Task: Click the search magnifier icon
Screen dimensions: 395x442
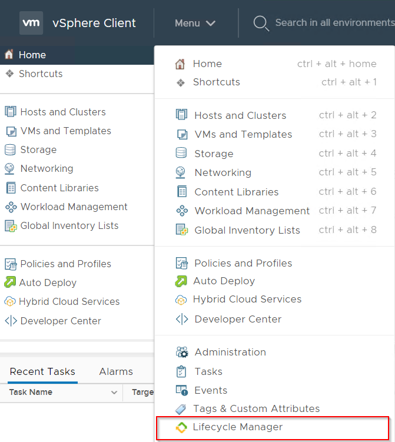Action: (260, 23)
